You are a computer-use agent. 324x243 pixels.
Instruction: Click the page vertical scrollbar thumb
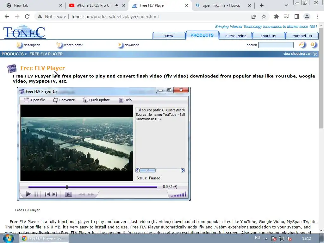pyautogui.click(x=321, y=78)
